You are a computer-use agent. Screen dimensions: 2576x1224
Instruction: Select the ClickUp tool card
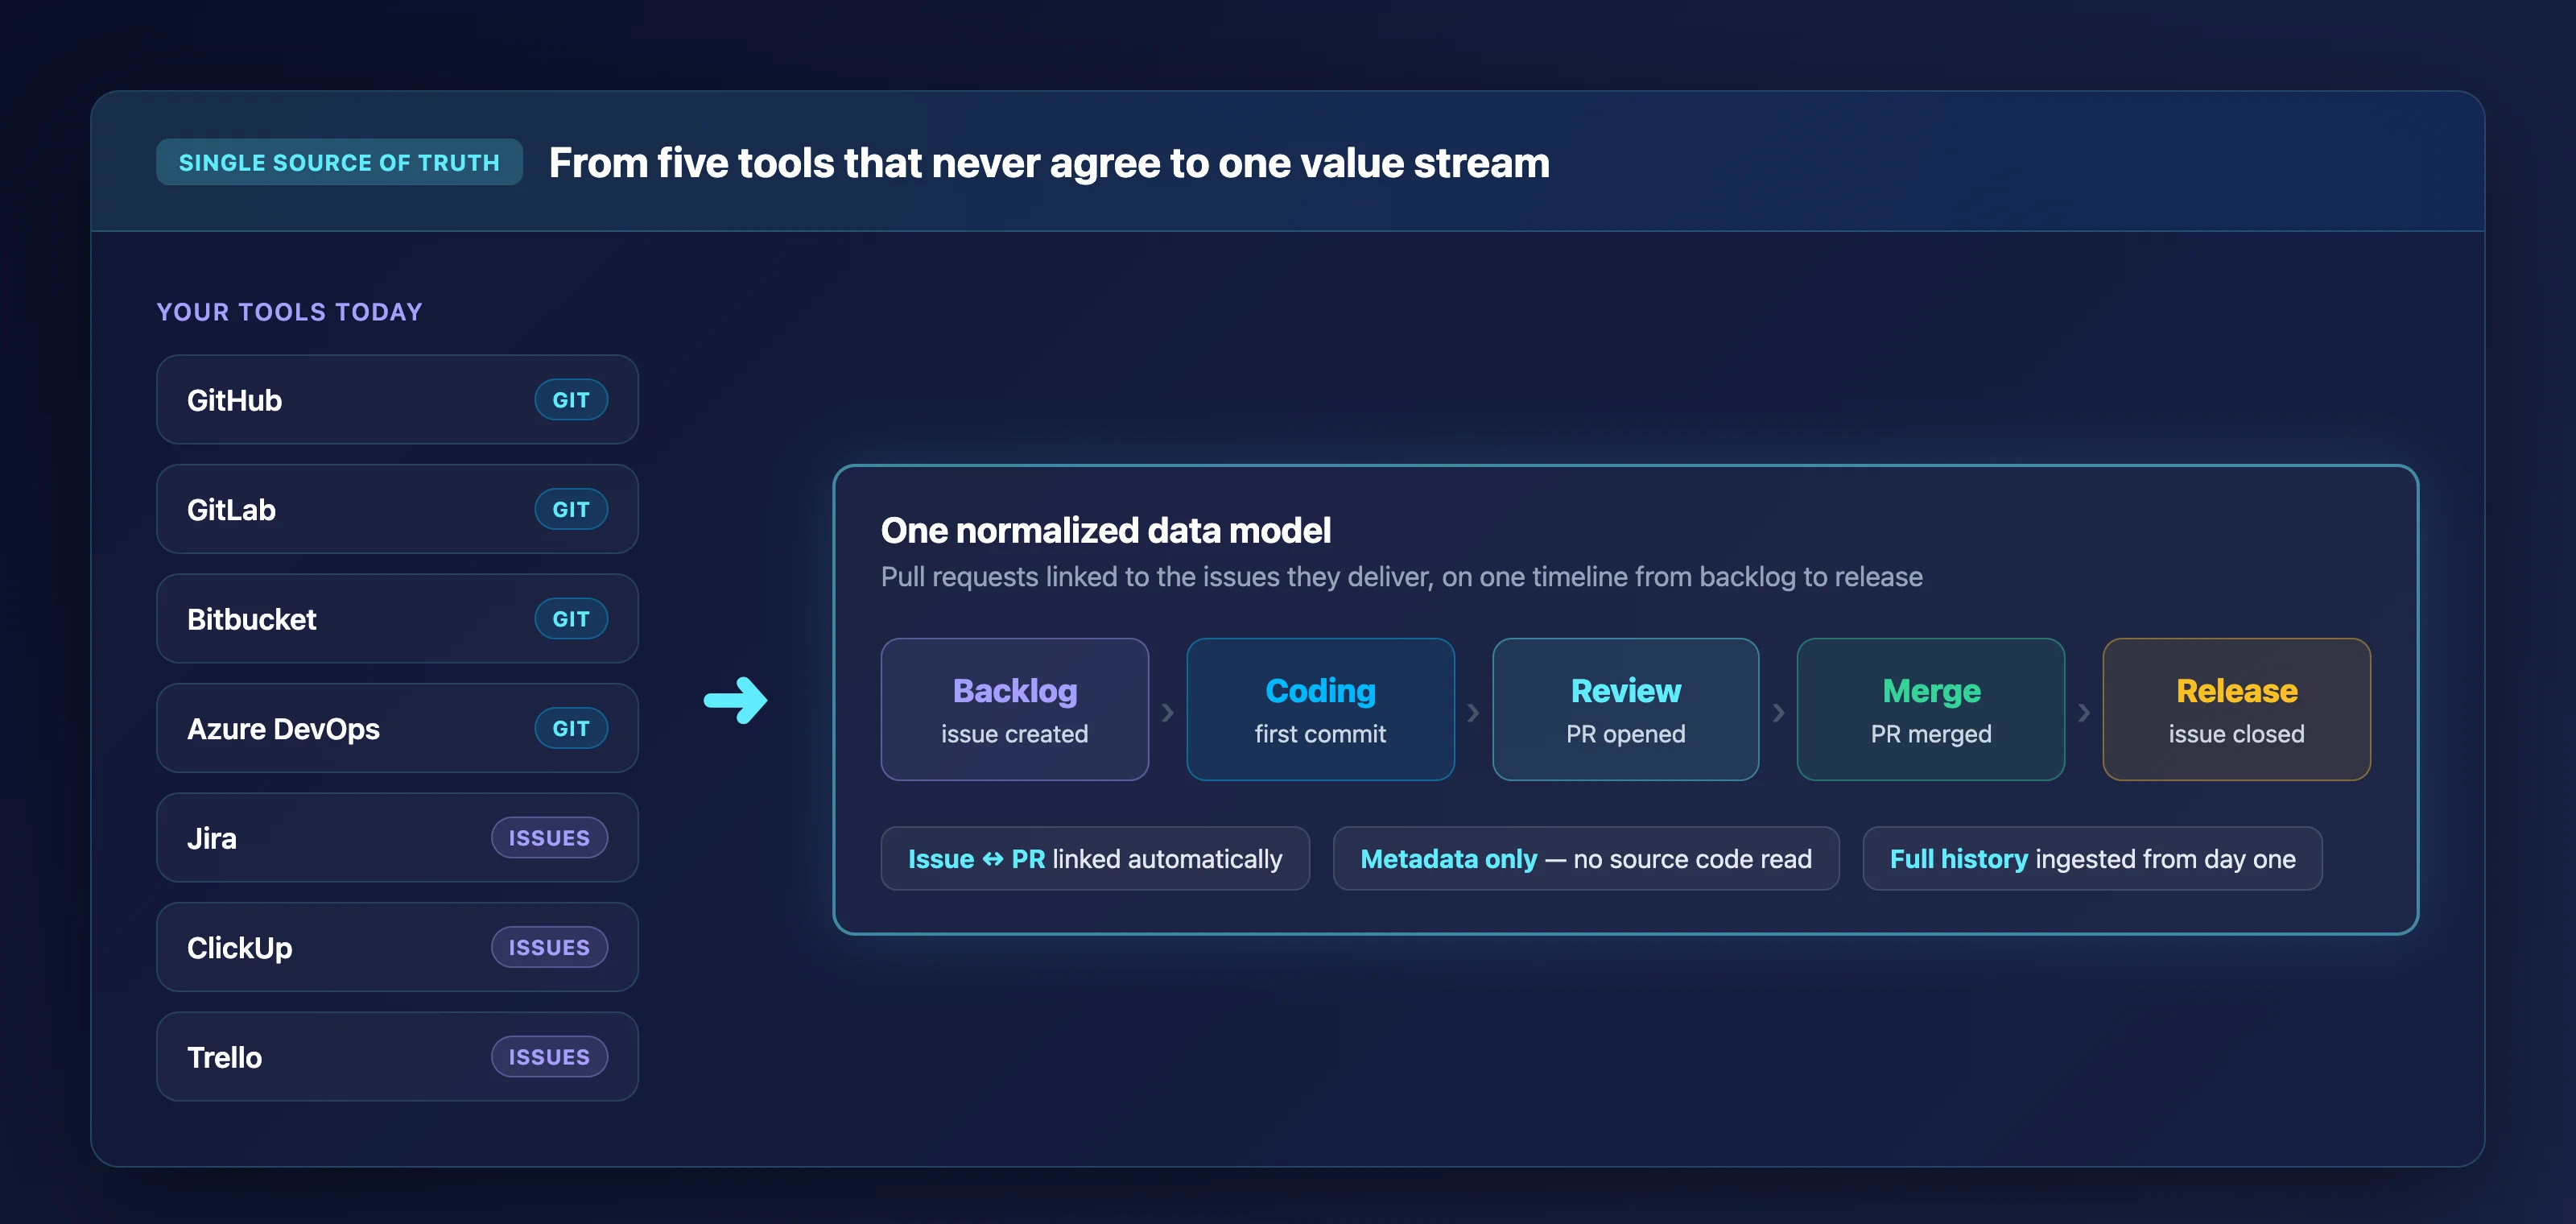click(x=397, y=947)
